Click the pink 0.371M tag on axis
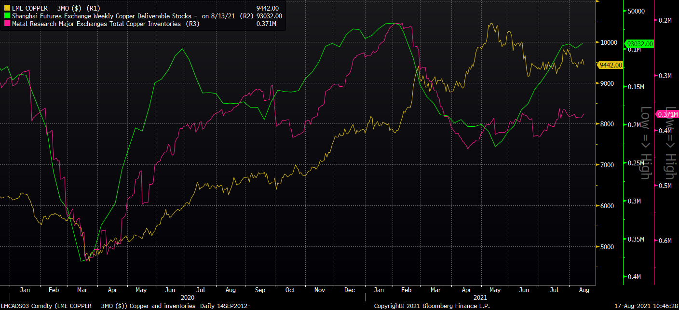 tap(668, 114)
